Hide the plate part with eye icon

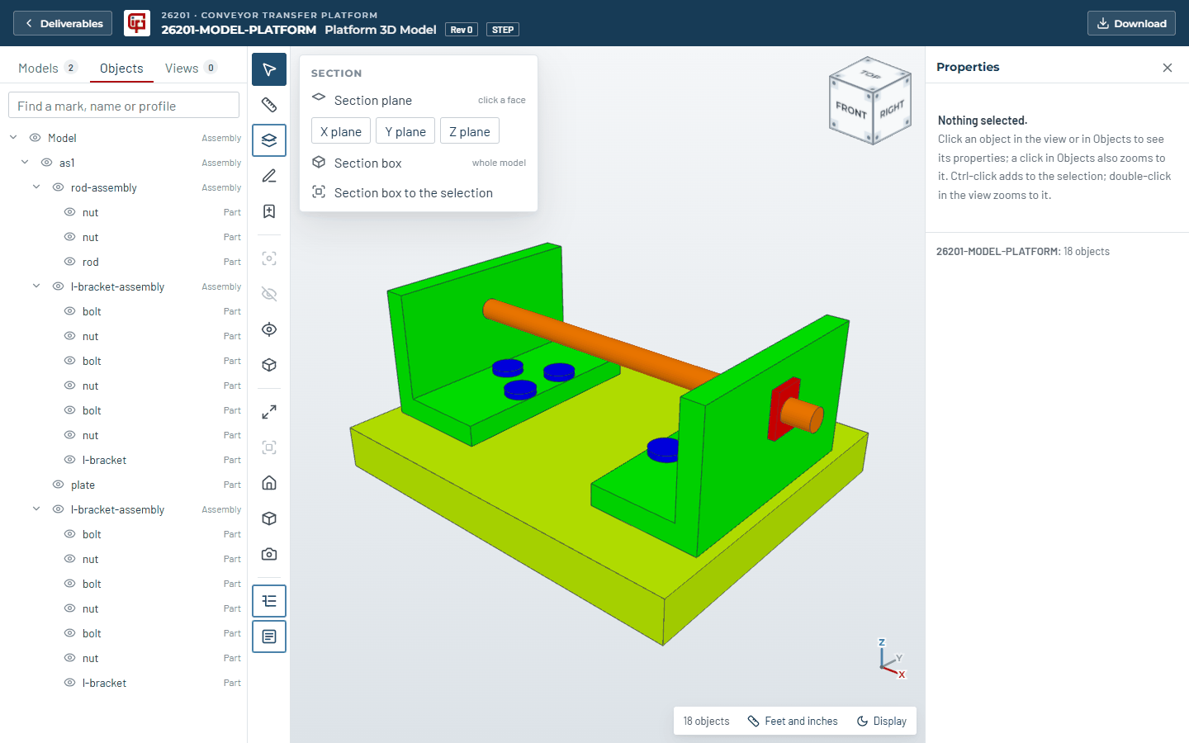pos(58,485)
